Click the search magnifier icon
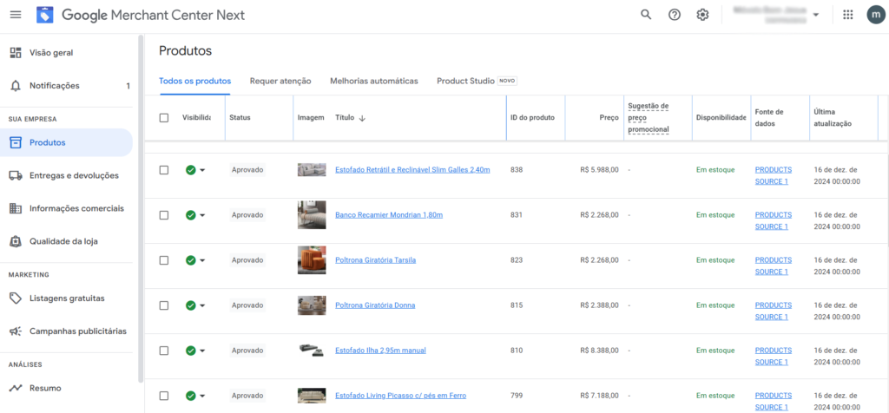This screenshot has height=413, width=889. click(646, 15)
